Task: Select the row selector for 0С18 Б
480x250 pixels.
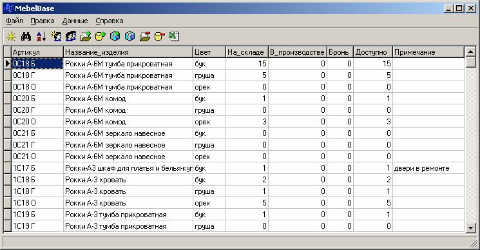Action: [7, 64]
